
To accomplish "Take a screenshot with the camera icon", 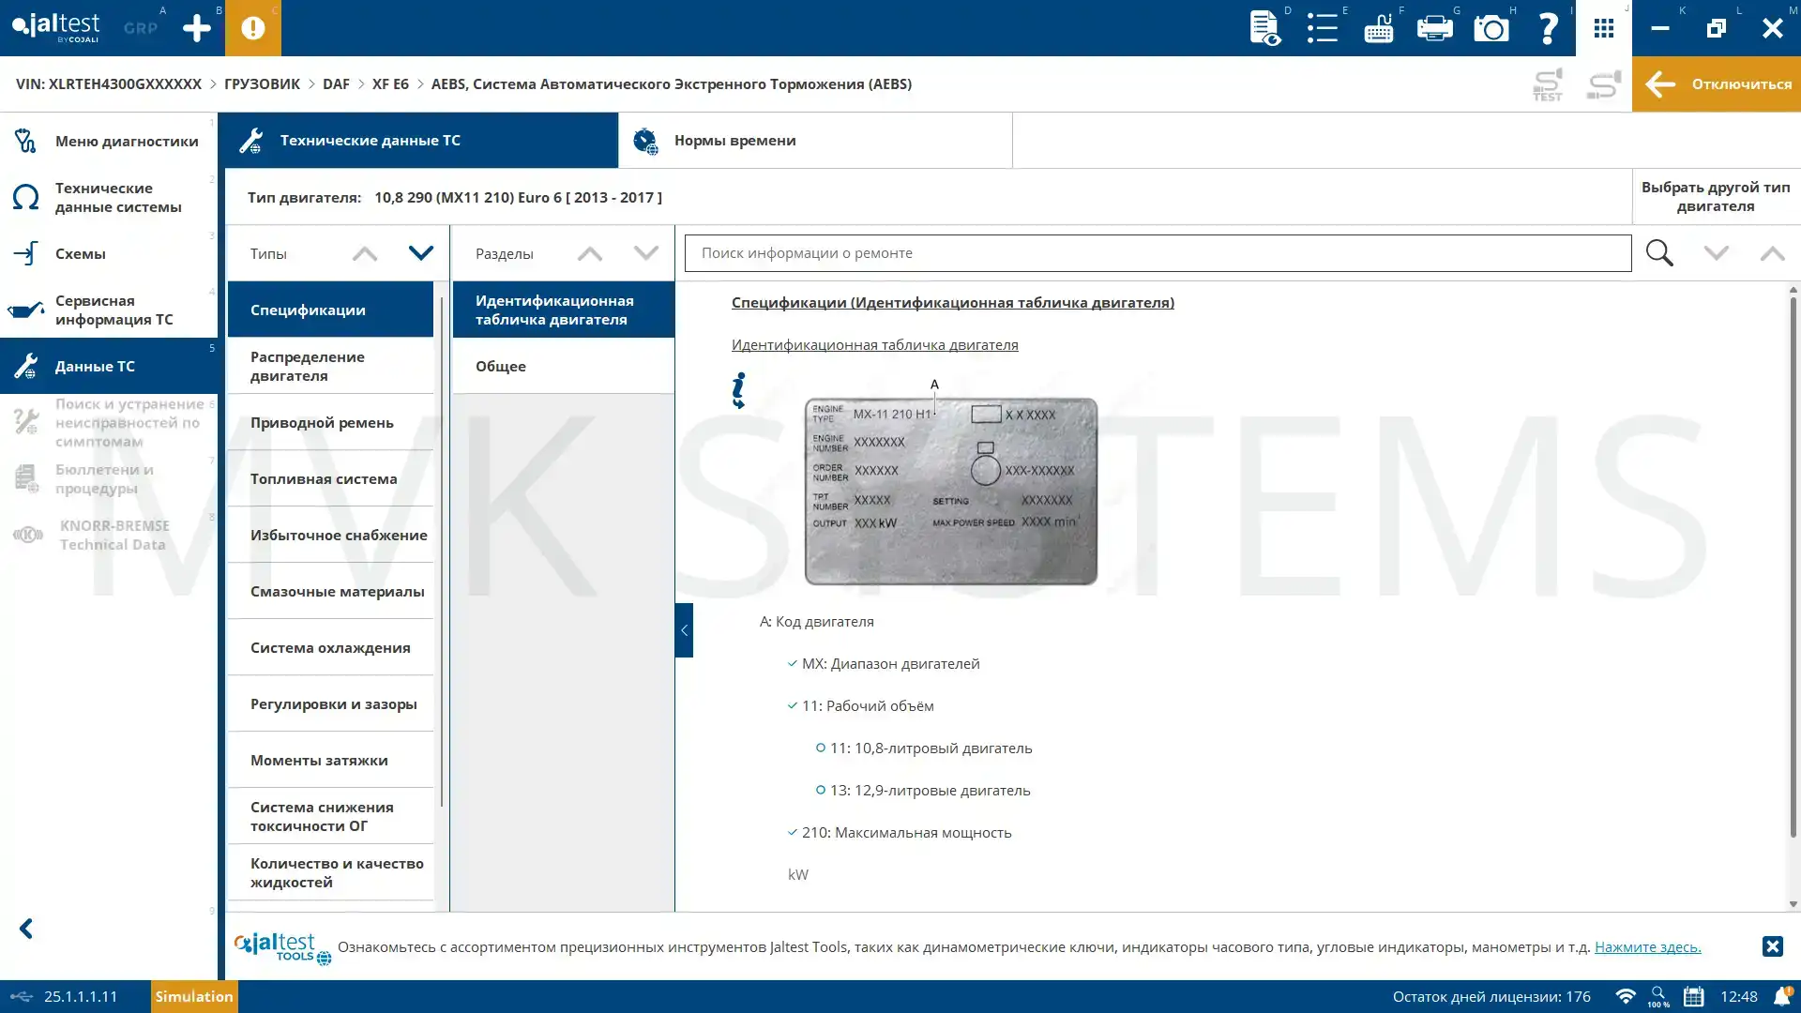I will (1491, 28).
